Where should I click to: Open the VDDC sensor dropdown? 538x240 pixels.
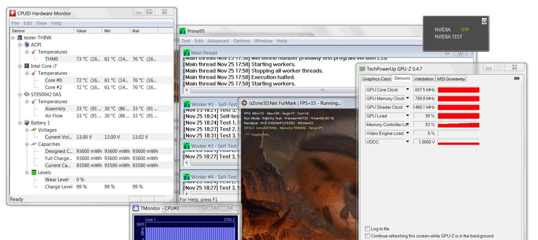tap(407, 142)
